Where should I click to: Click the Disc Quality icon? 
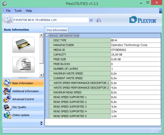click(7, 107)
